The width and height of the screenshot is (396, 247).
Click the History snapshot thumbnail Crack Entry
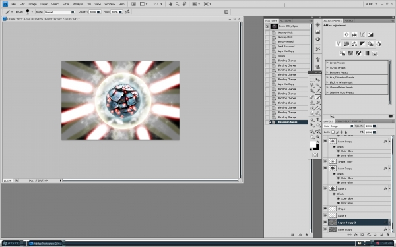(275, 26)
